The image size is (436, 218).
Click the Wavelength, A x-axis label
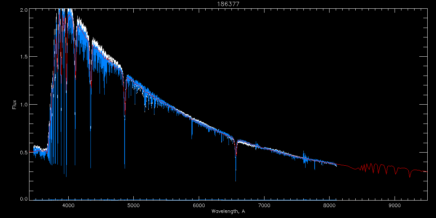click(228, 211)
